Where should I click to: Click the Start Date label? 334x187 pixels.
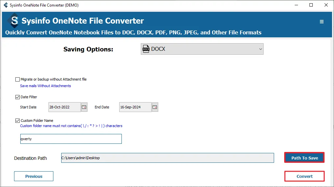[28, 107]
